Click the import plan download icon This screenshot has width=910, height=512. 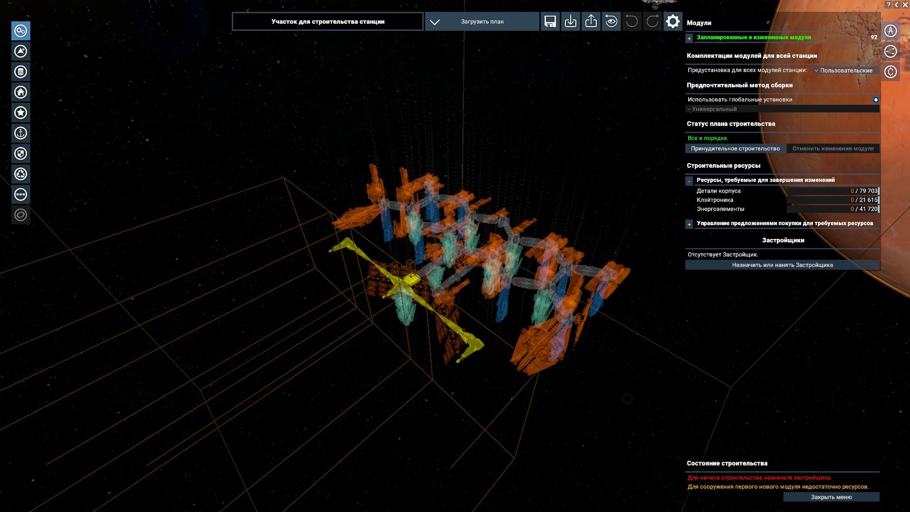pos(571,22)
